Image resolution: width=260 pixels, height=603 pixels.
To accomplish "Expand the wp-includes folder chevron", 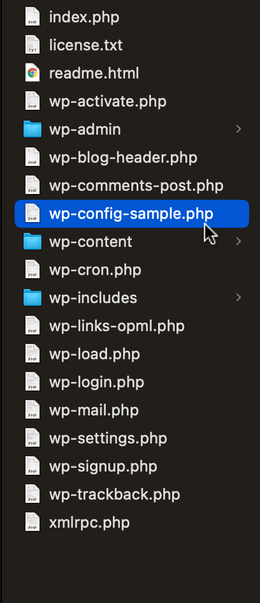I will [238, 297].
